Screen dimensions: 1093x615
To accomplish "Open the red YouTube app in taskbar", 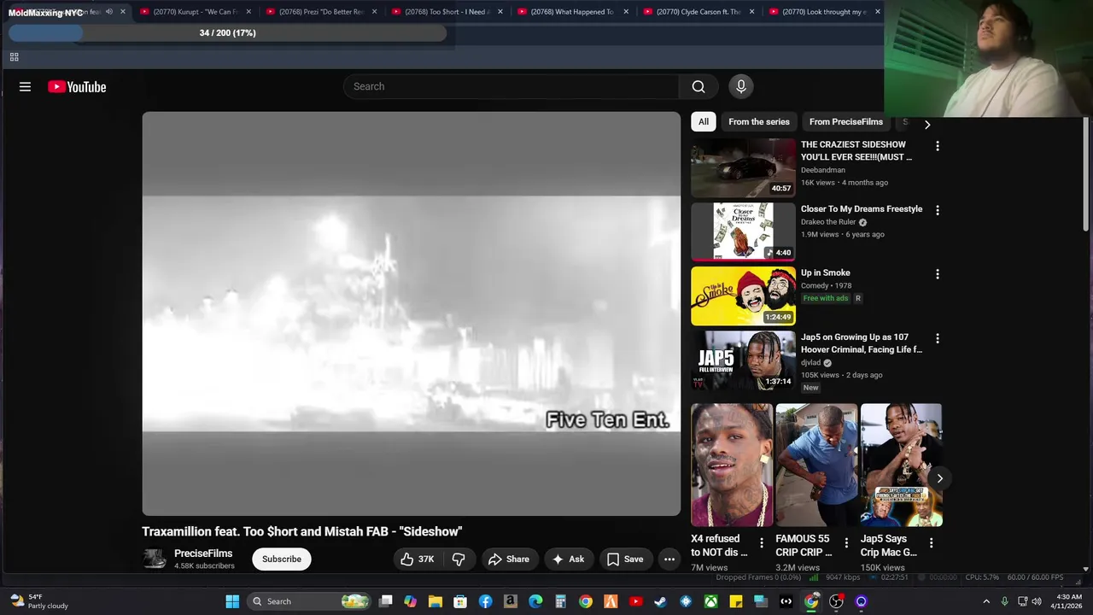I will tap(635, 601).
